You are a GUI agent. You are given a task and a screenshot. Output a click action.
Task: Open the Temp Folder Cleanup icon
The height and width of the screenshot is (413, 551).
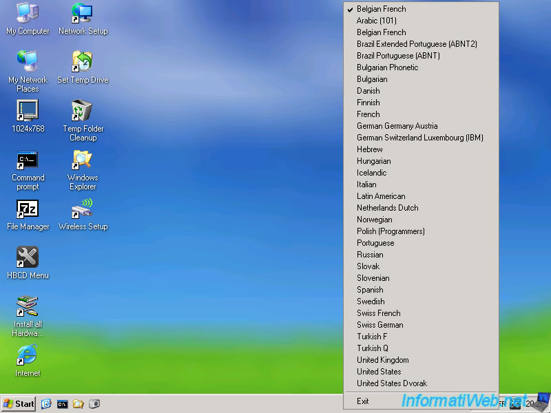(83, 120)
